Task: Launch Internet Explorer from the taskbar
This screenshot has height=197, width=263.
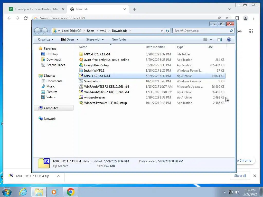Action: [23, 192]
